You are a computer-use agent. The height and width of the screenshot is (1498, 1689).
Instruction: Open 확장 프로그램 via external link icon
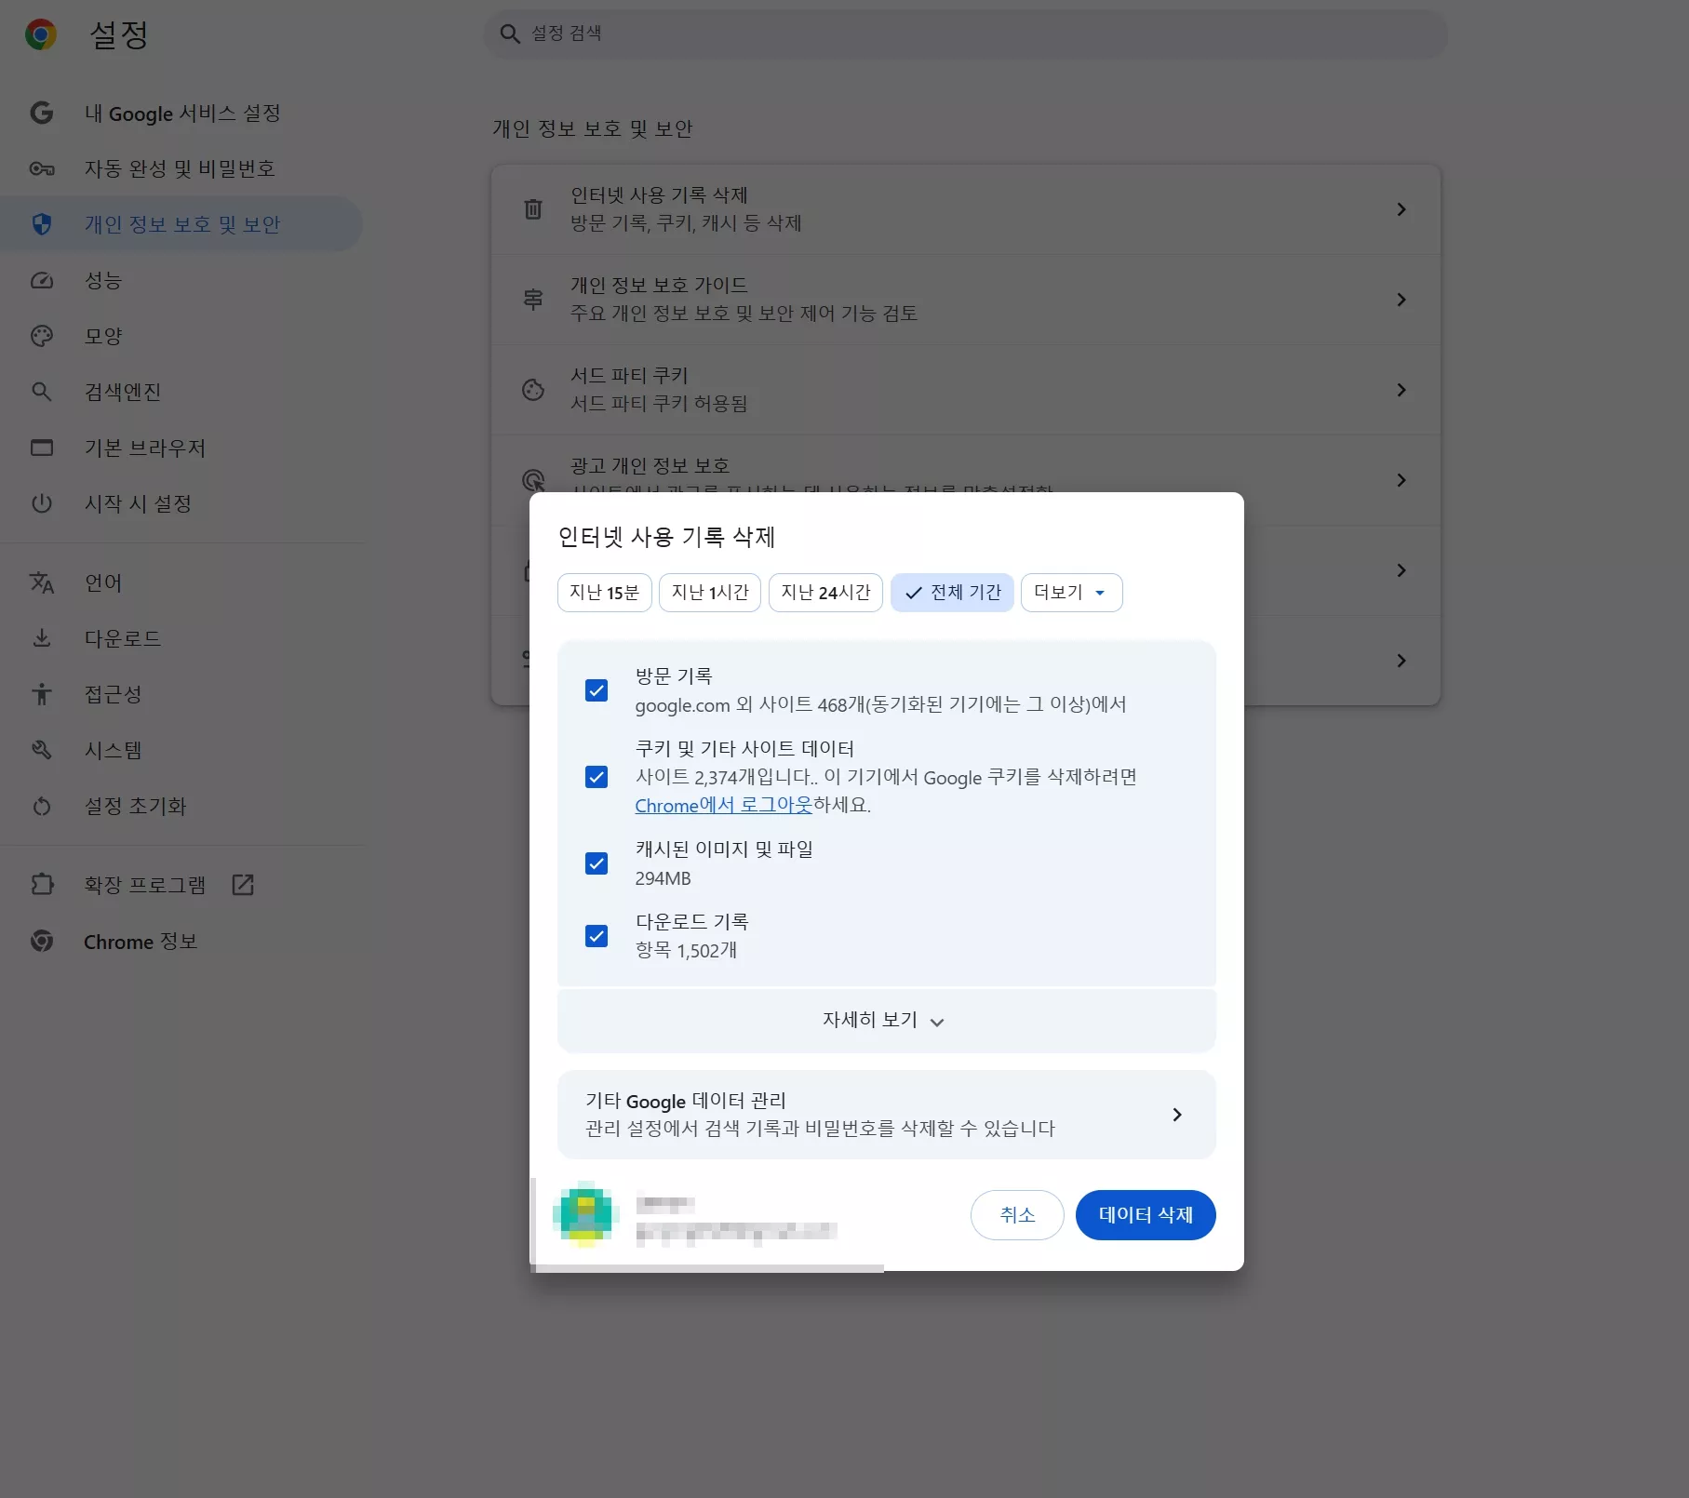242,884
